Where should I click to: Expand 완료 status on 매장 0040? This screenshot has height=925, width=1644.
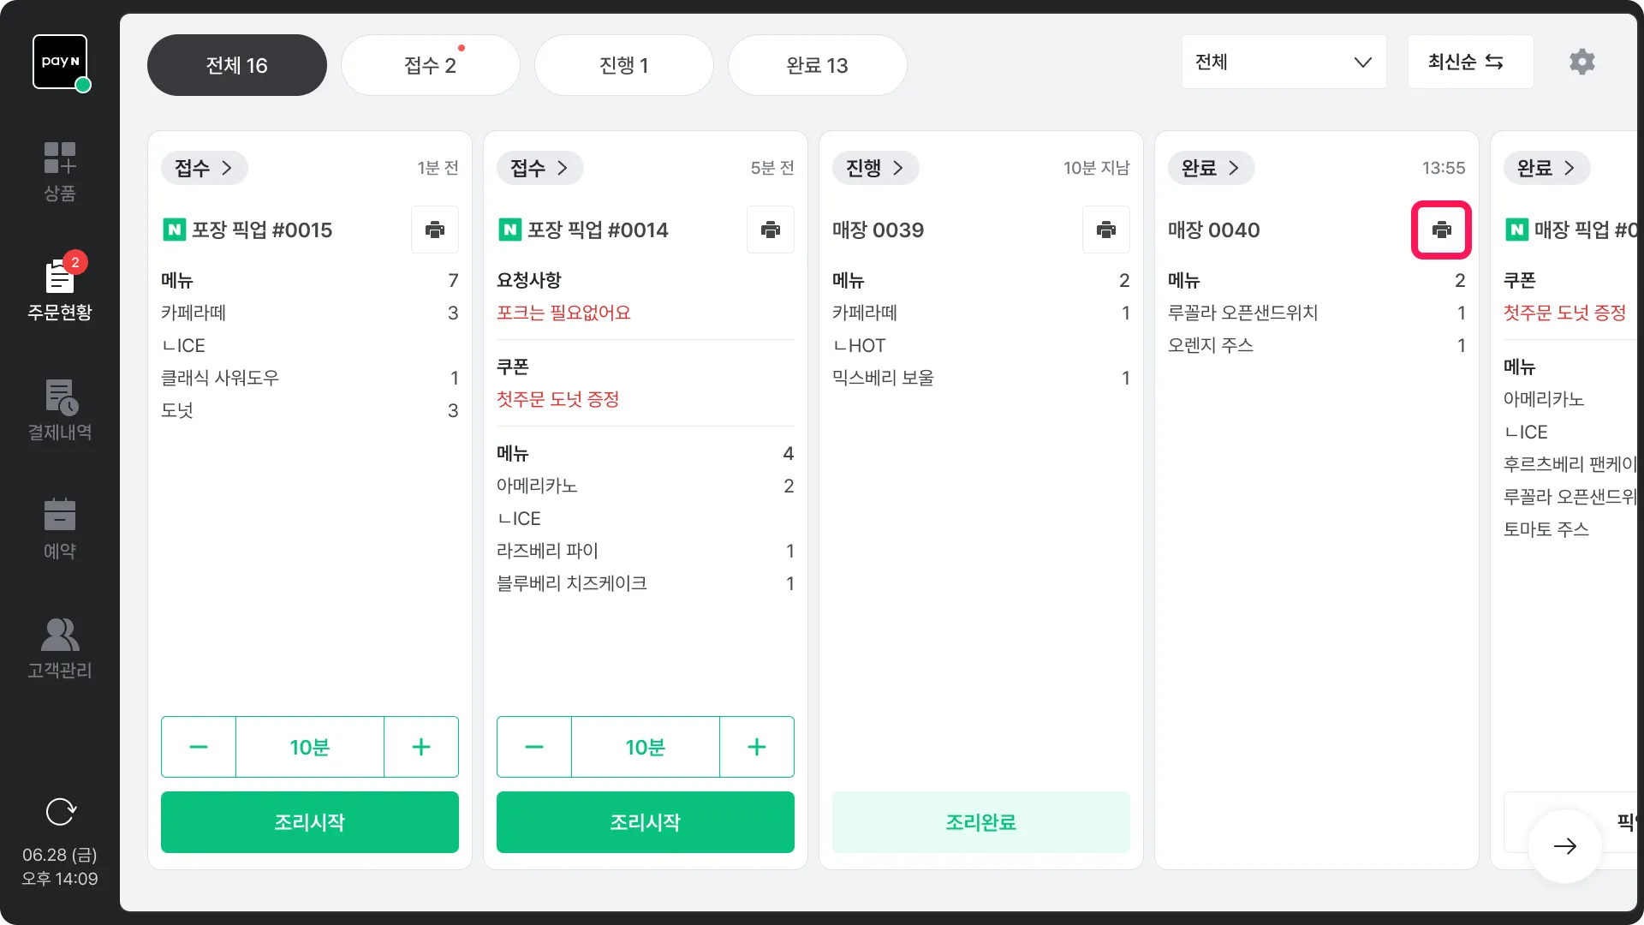coord(1211,168)
